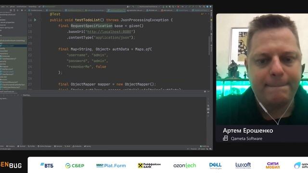Viewport: 308px width, 173px height.
Task: Click the print icon on the Run console side
Action: [x=208, y=112]
